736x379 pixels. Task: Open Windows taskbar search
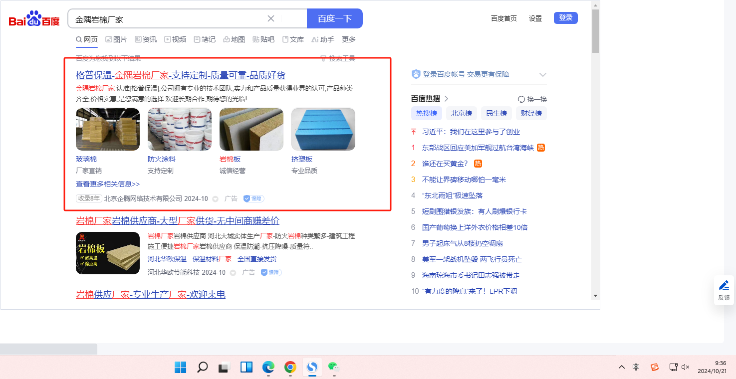tap(202, 368)
